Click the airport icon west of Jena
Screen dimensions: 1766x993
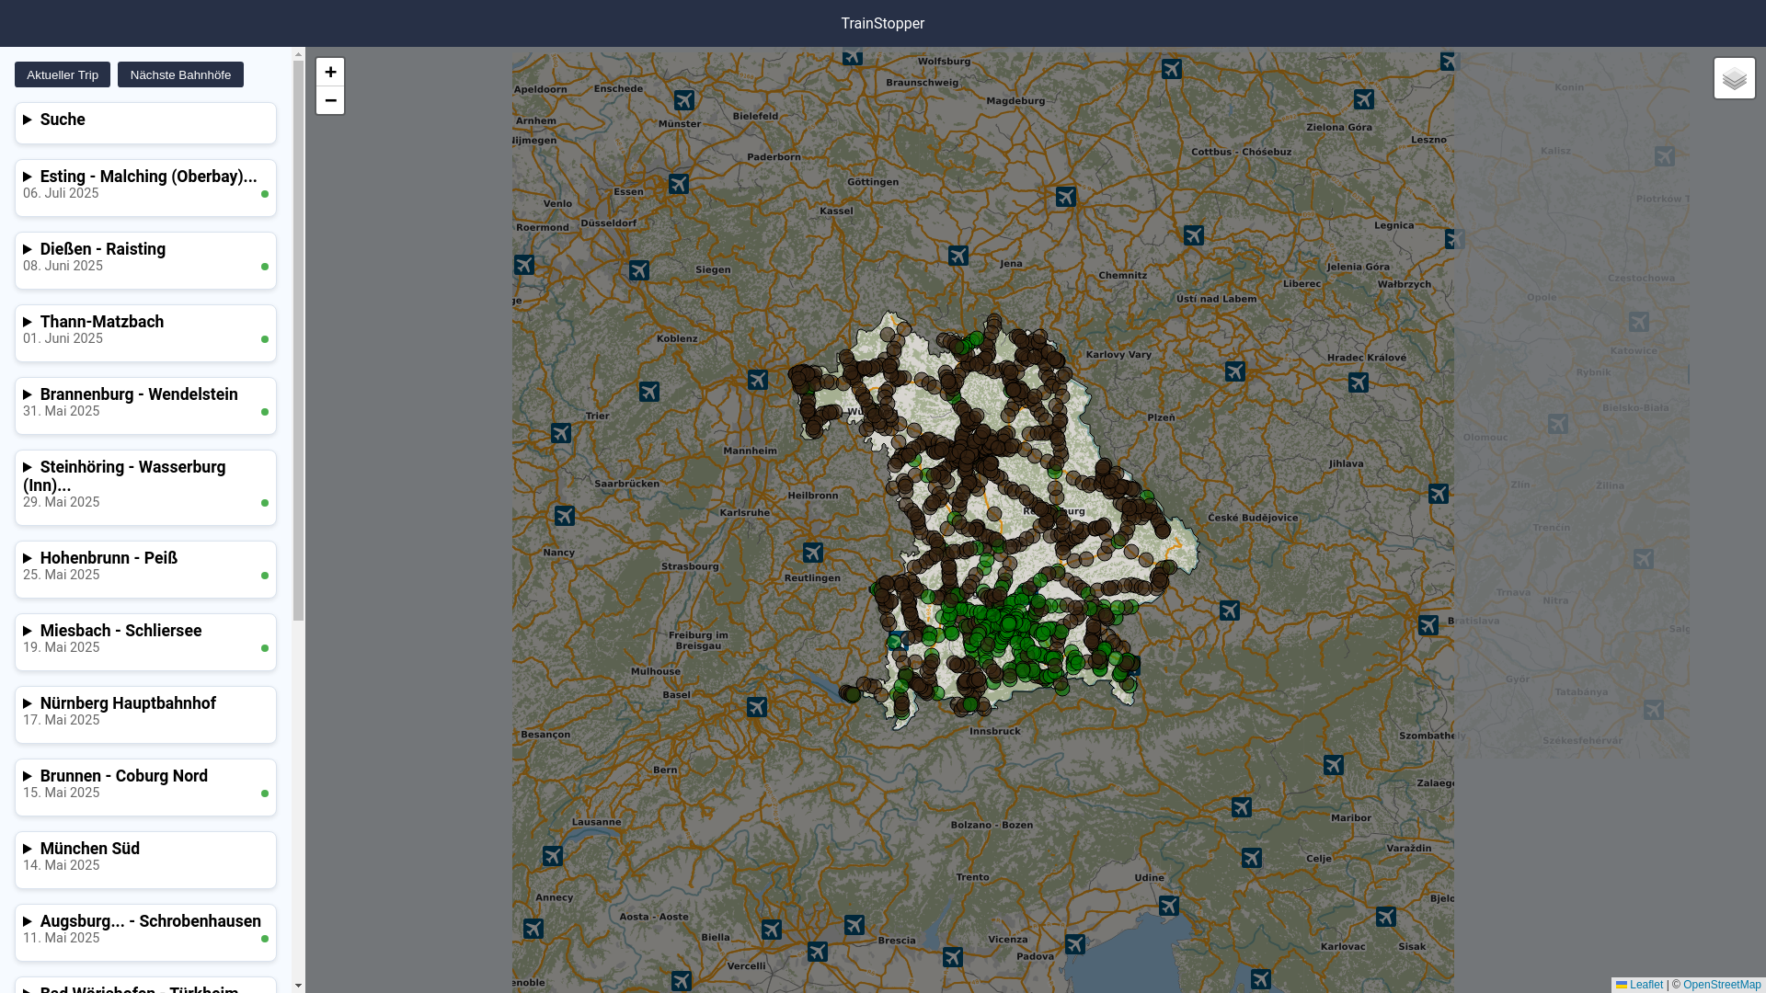pyautogui.click(x=958, y=256)
